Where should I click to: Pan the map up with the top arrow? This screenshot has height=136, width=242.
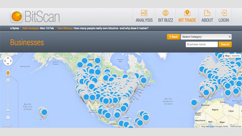[x=8, y=58]
